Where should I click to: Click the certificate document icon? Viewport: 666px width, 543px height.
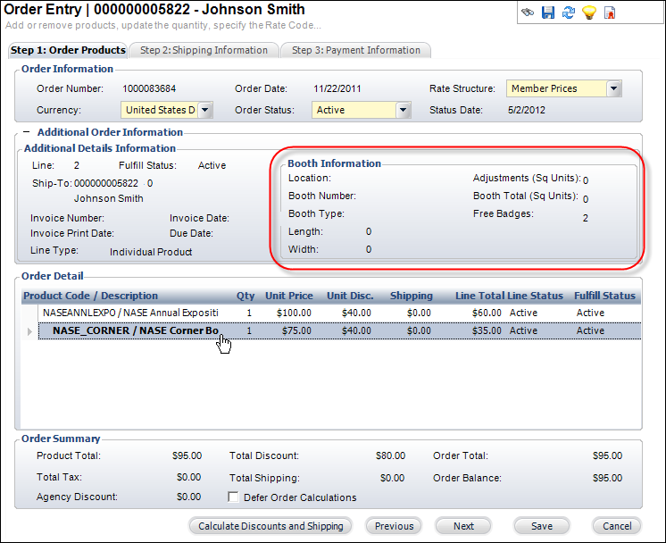tap(610, 13)
